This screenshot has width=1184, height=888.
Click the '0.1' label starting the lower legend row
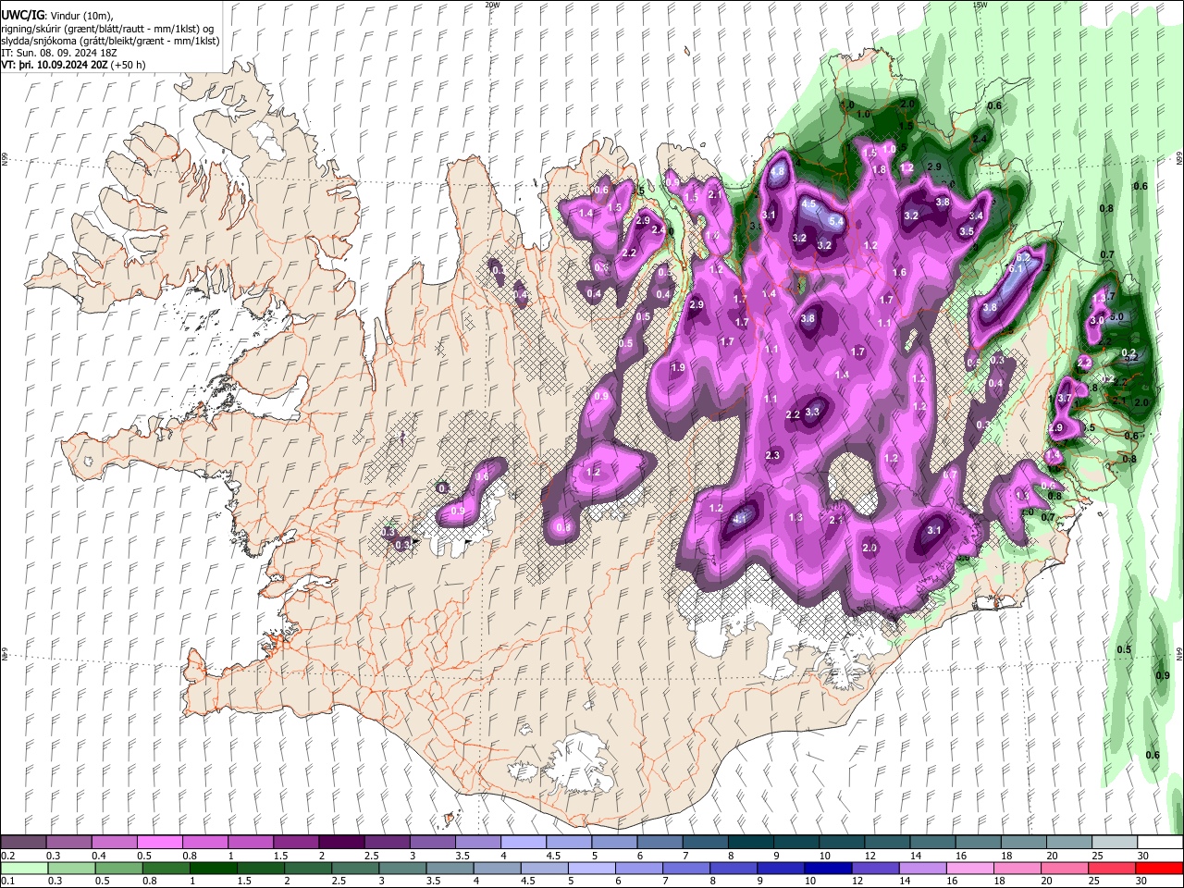8,881
